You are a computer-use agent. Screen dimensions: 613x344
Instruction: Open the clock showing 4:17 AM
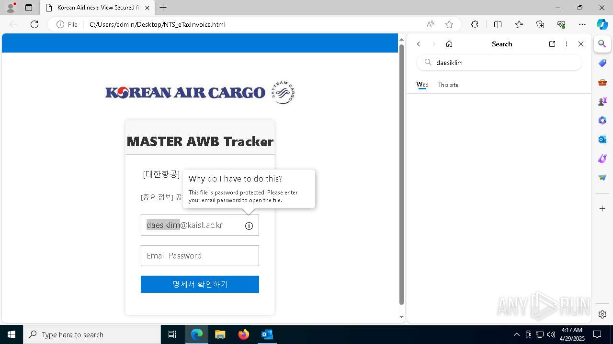point(572,334)
